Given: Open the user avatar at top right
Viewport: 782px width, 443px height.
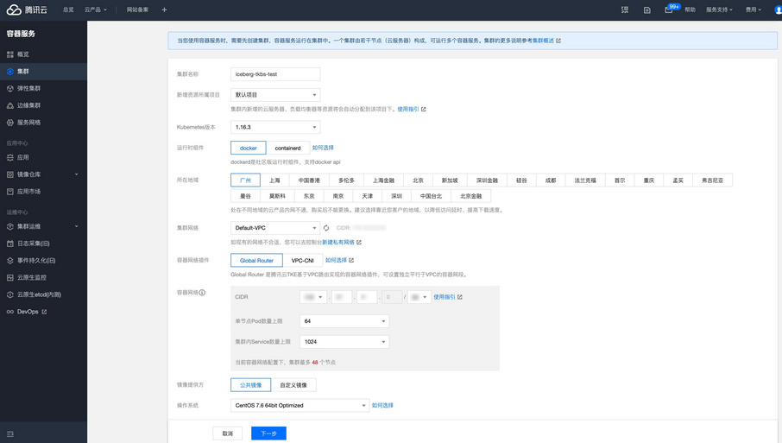Looking at the screenshot, I should pyautogui.click(x=778, y=9).
